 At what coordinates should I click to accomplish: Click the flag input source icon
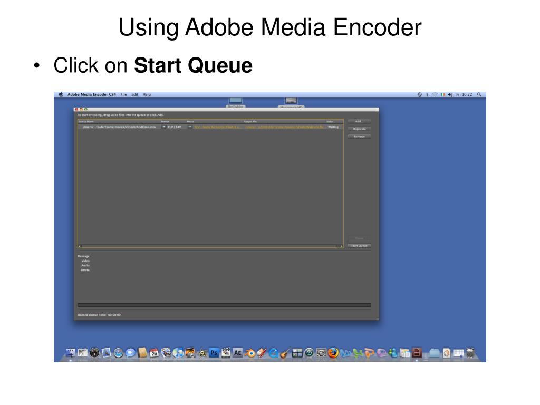(x=442, y=94)
